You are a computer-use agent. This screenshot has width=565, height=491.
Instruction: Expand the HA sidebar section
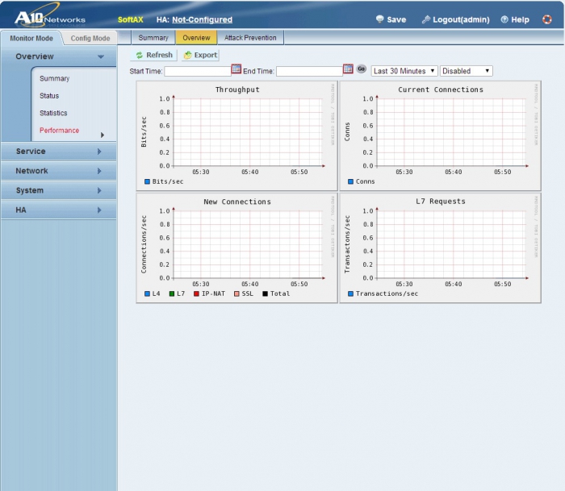pyautogui.click(x=59, y=210)
